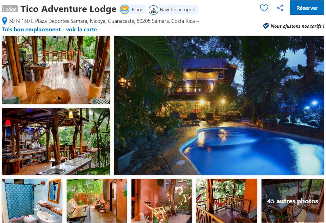Screen dimensions: 326x223
Task: Click the price match checkmark icon
Action: click(266, 26)
